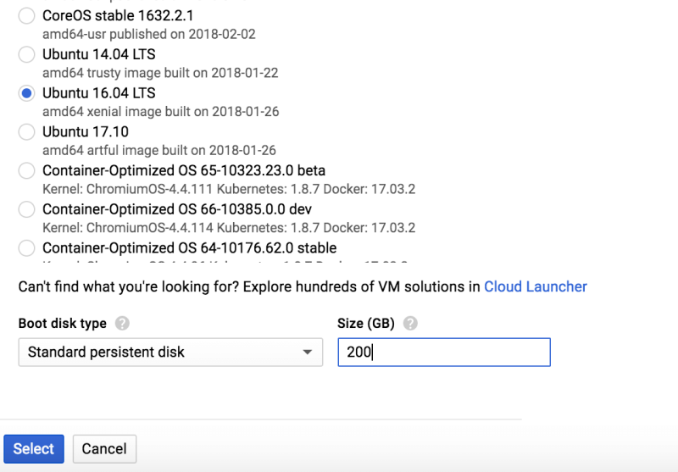This screenshot has width=678, height=472.
Task: Choose Ubuntu 14.04 LTS image option
Action: 26,54
